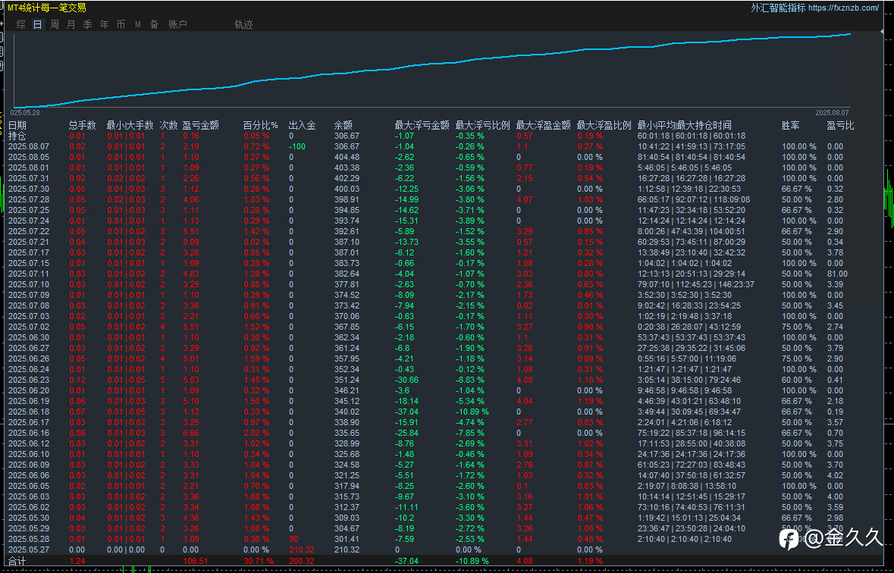Select the 季 quarterly tab

pyautogui.click(x=87, y=24)
